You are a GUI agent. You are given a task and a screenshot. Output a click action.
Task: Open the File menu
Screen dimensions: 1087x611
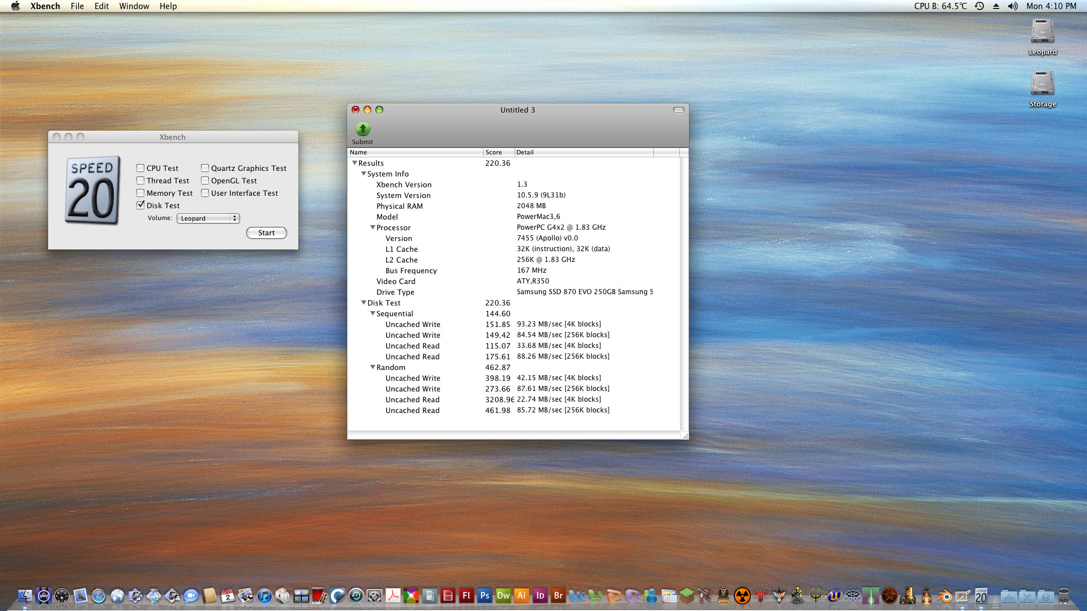point(77,6)
